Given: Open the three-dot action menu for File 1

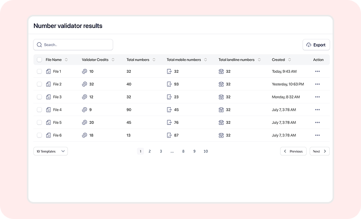Looking at the screenshot, I should click(x=317, y=72).
